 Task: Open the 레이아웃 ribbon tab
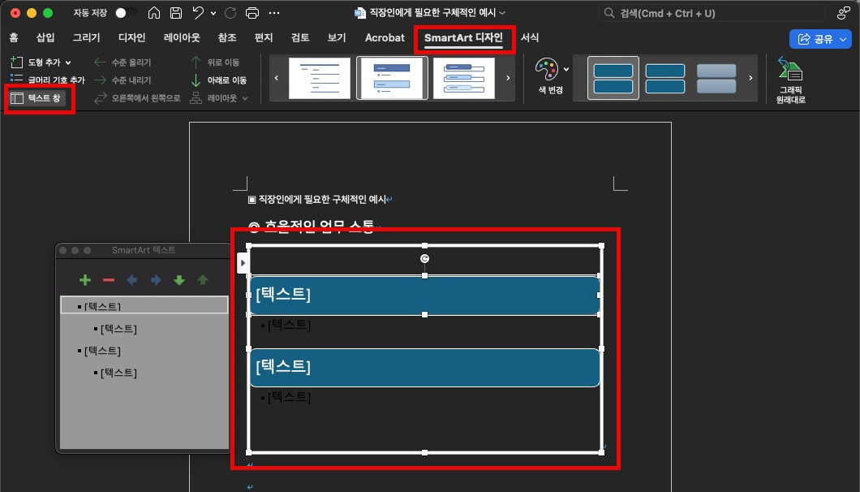[182, 37]
